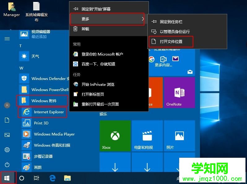Choose 以管理员身份运行
The height and width of the screenshot is (184, 247).
187,31
